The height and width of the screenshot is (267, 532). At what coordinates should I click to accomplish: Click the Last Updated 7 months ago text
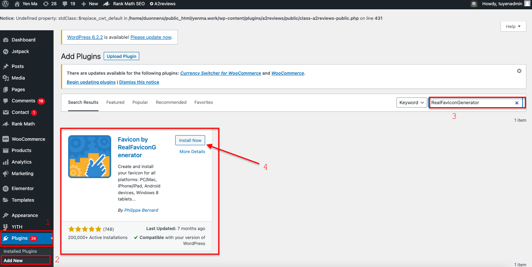point(176,229)
